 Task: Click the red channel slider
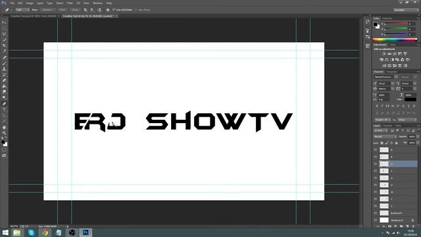(396, 24)
